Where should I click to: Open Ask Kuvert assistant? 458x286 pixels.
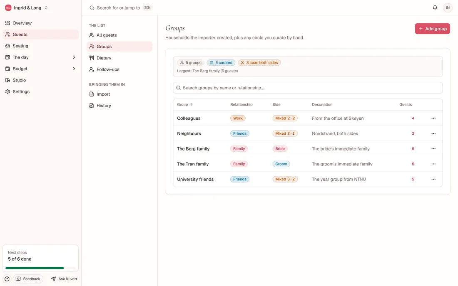coord(64,279)
